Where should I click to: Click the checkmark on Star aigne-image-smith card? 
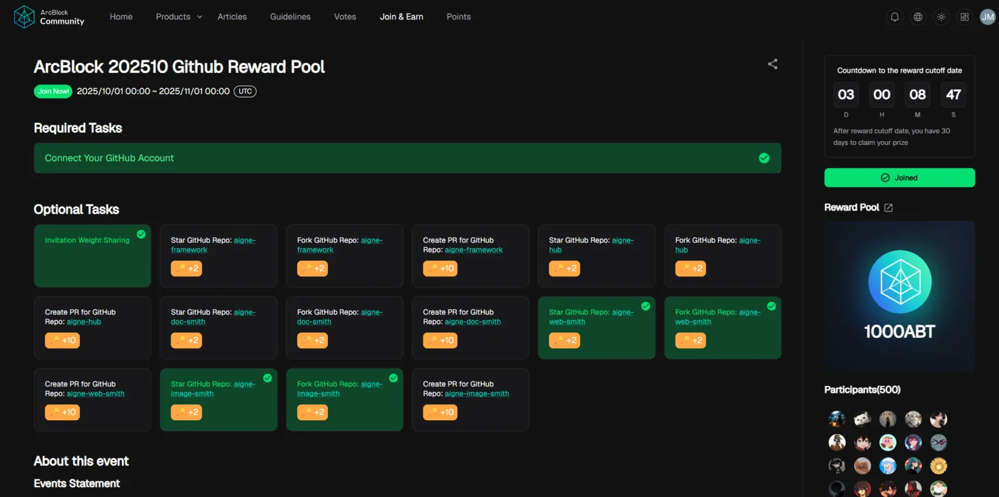(x=267, y=378)
